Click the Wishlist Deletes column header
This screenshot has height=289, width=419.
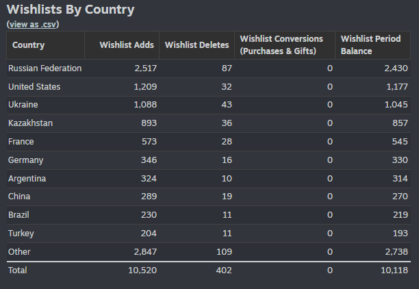point(196,45)
